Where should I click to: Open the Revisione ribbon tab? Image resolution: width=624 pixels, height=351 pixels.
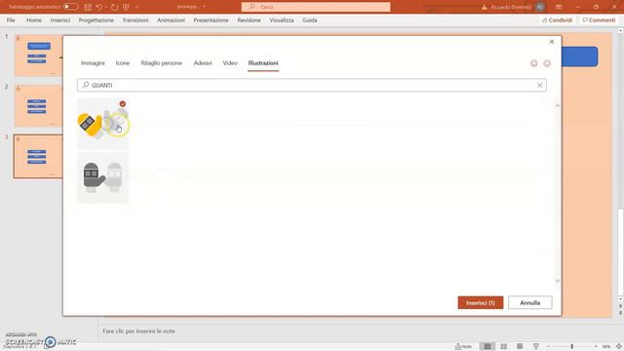(x=249, y=19)
